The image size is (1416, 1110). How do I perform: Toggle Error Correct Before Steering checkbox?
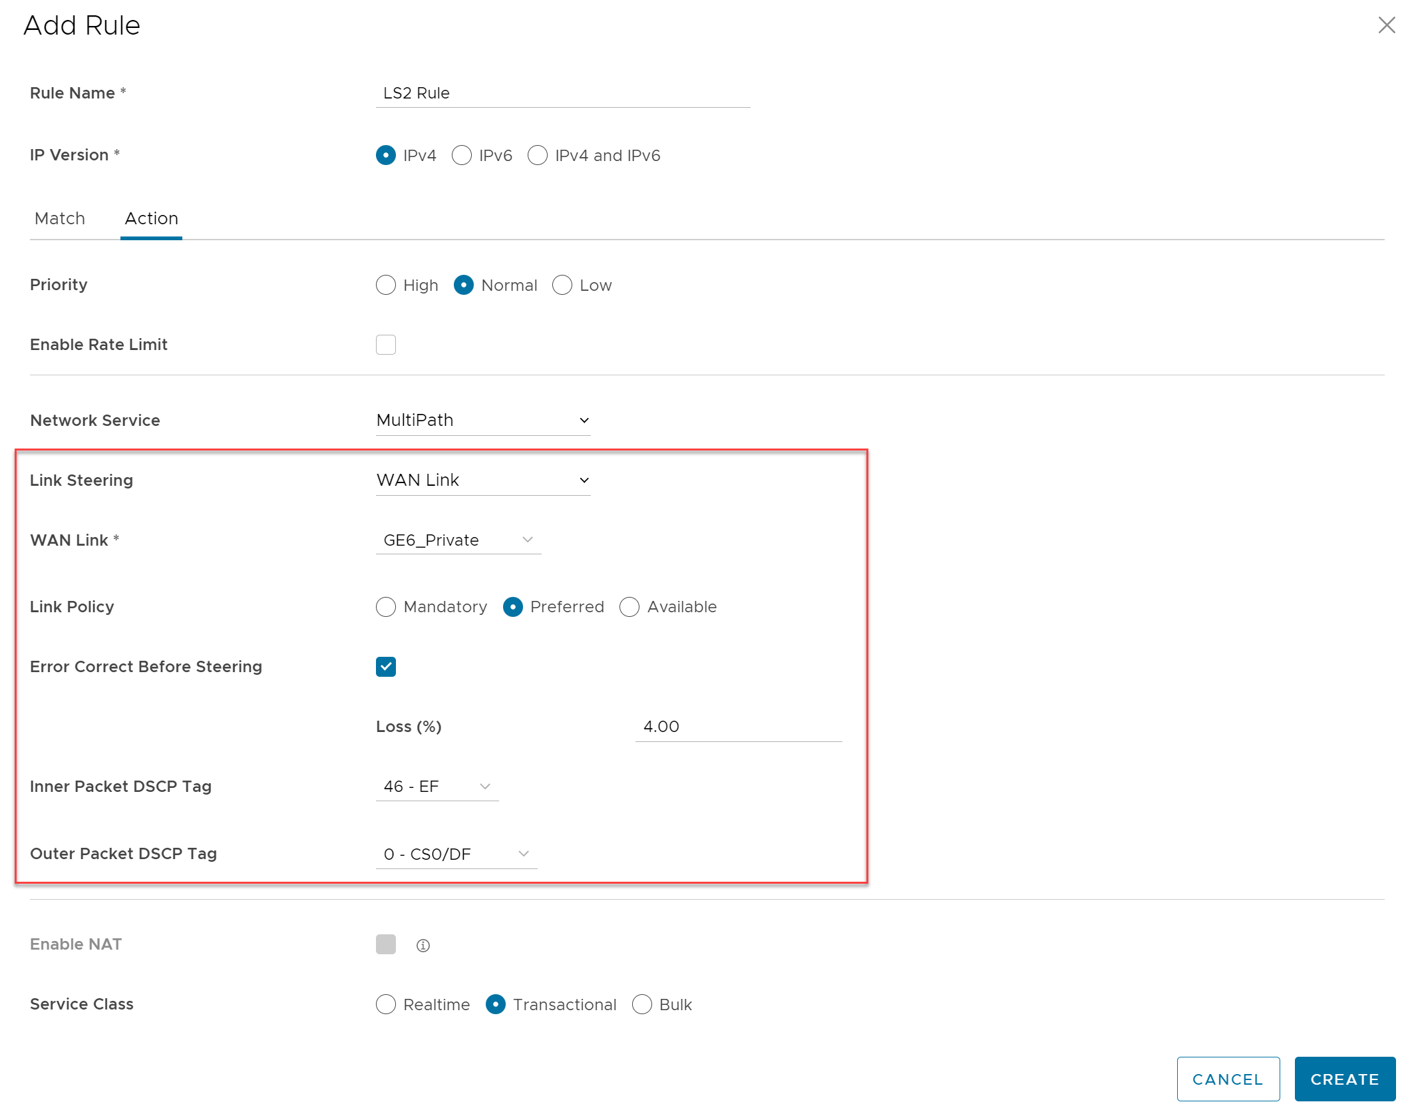tap(386, 666)
